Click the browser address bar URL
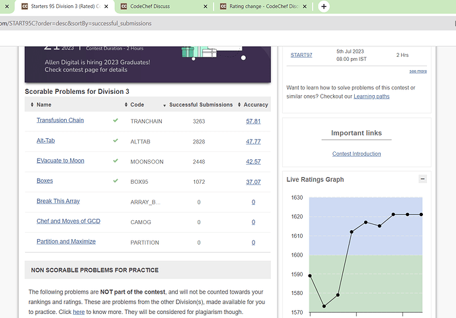 [76, 23]
